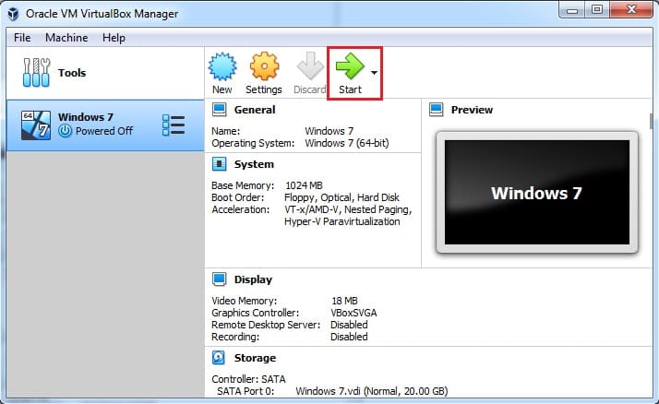The height and width of the screenshot is (404, 659).
Task: Click the Storage section disk icon
Action: tap(219, 358)
